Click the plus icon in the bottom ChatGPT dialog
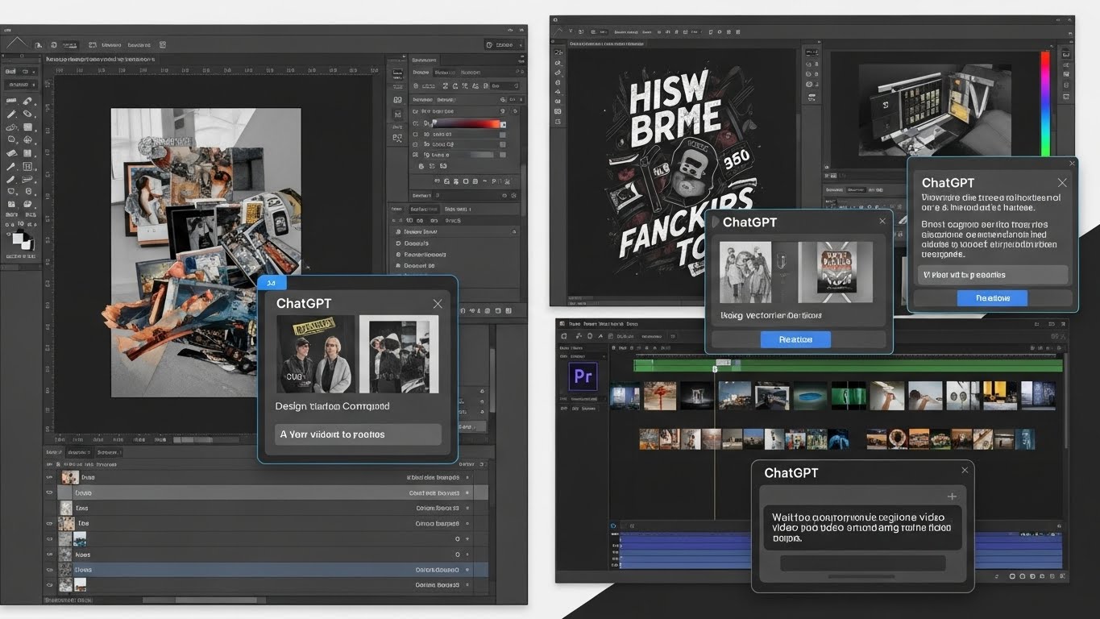 pos(952,496)
